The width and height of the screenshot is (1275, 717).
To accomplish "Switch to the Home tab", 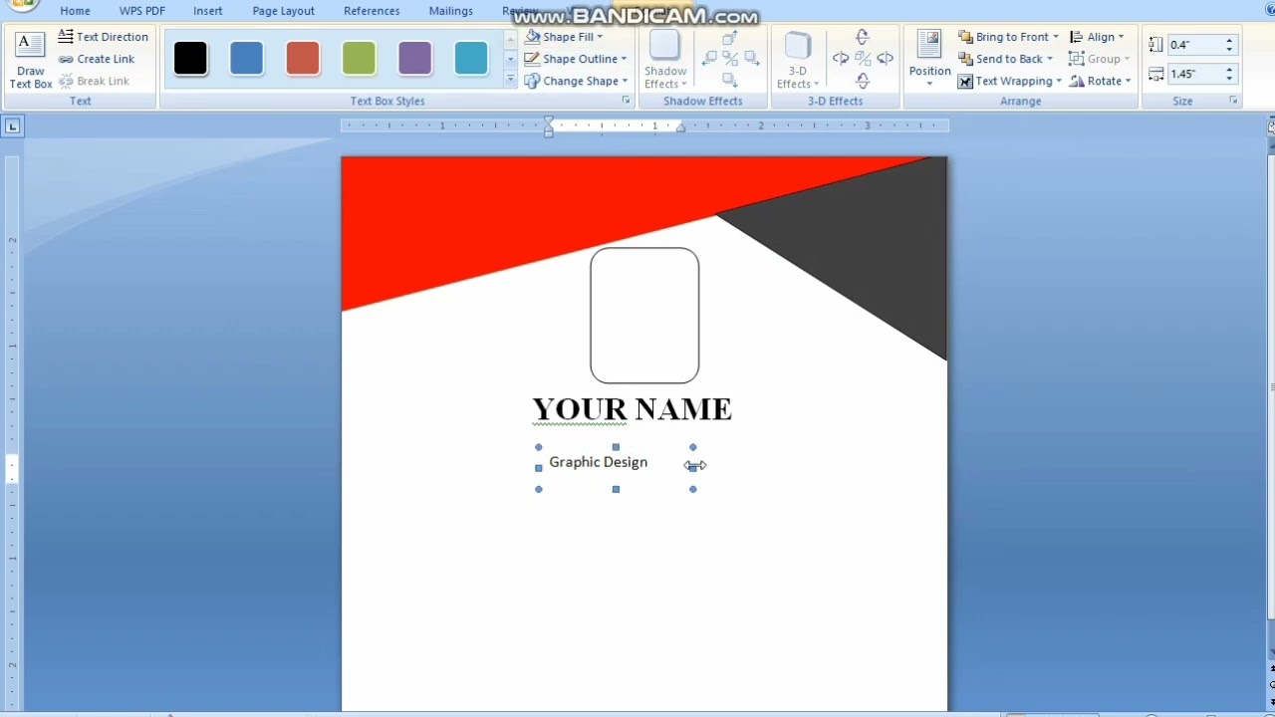I will (75, 11).
